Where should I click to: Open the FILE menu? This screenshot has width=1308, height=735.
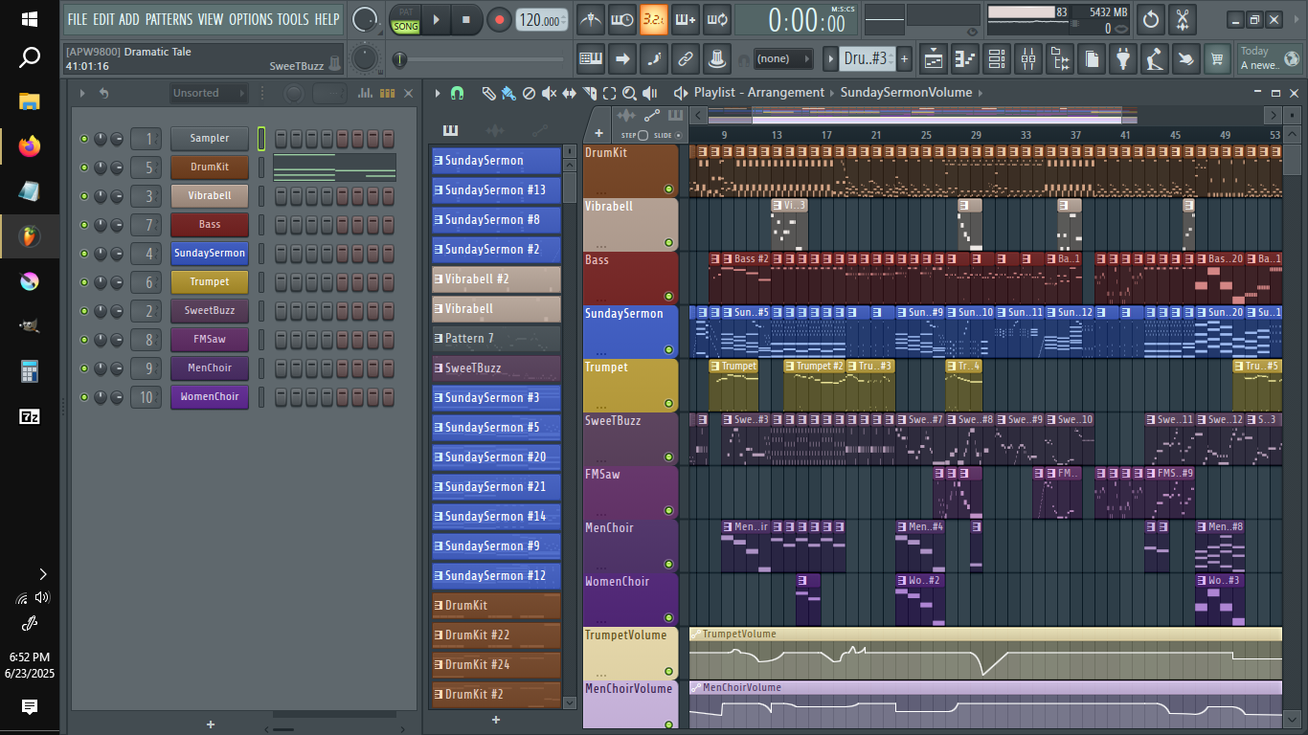77,19
